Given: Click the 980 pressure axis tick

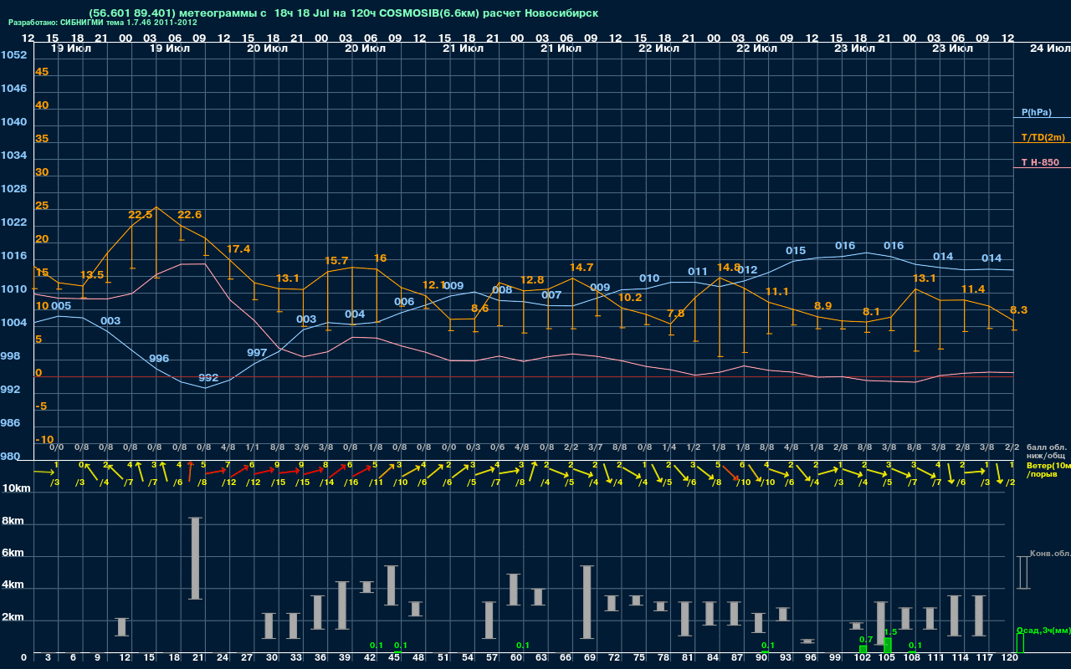Looking at the screenshot, I should click(x=11, y=457).
